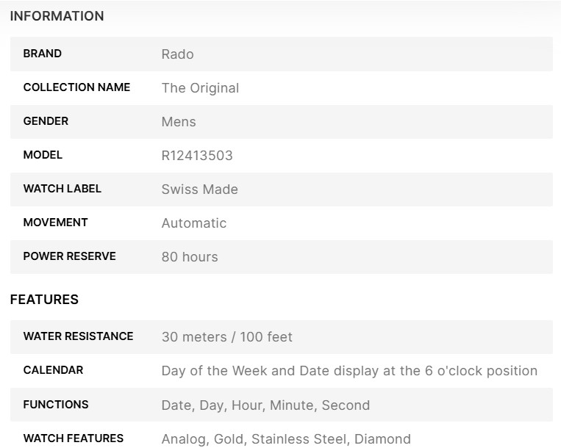
Task: Click the Swiss Made watch label value
Action: 199,189
